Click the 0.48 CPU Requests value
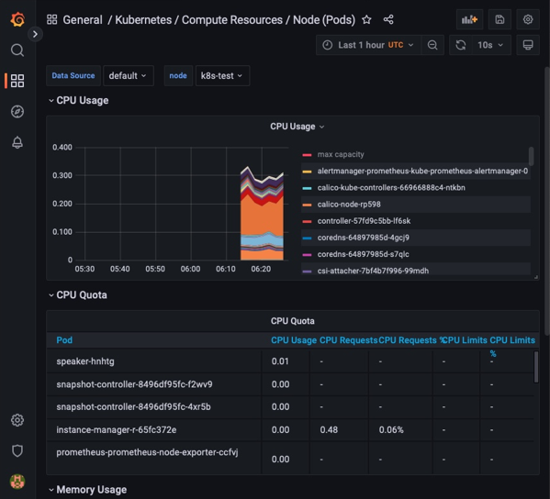 click(329, 430)
